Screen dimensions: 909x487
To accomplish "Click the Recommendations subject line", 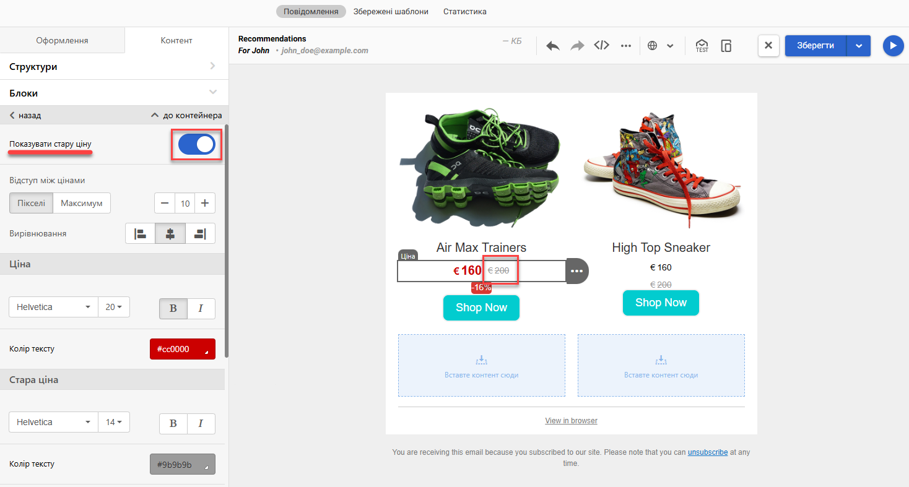I will coord(272,39).
